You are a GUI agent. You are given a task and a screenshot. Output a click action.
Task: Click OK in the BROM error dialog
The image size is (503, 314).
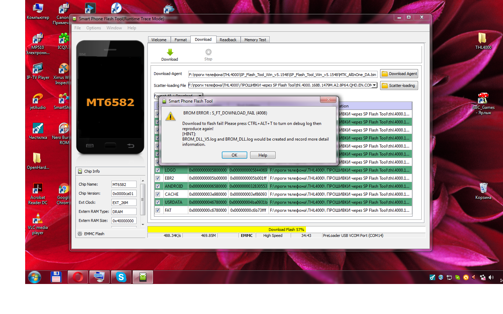click(234, 155)
